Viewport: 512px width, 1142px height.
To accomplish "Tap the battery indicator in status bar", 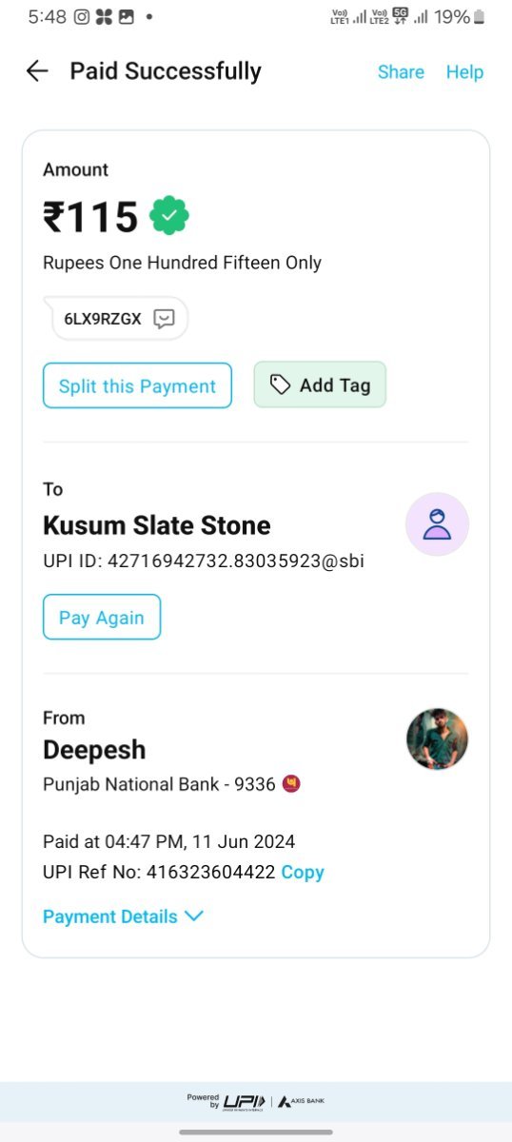I will [x=479, y=17].
